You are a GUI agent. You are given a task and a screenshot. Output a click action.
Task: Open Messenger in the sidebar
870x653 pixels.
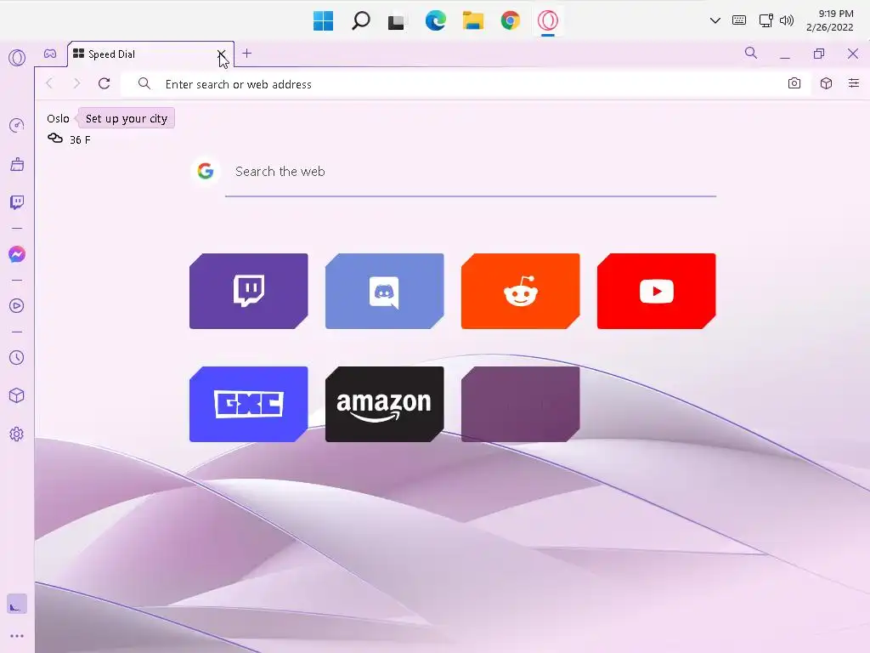[x=17, y=254]
